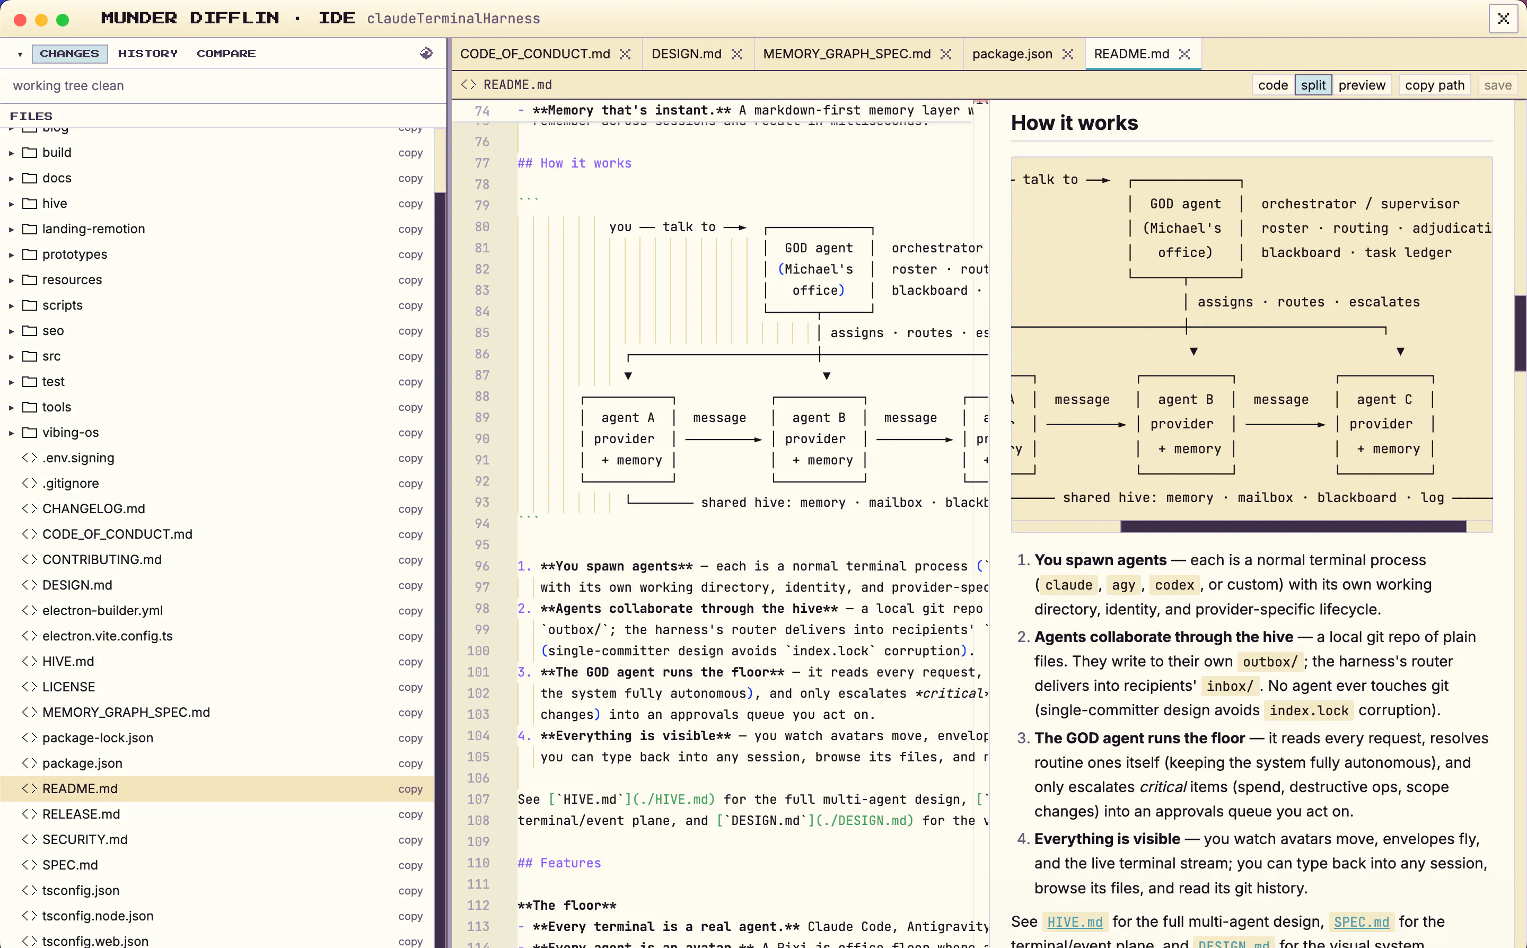
Task: Copy path of README.md in file list
Action: coord(410,789)
